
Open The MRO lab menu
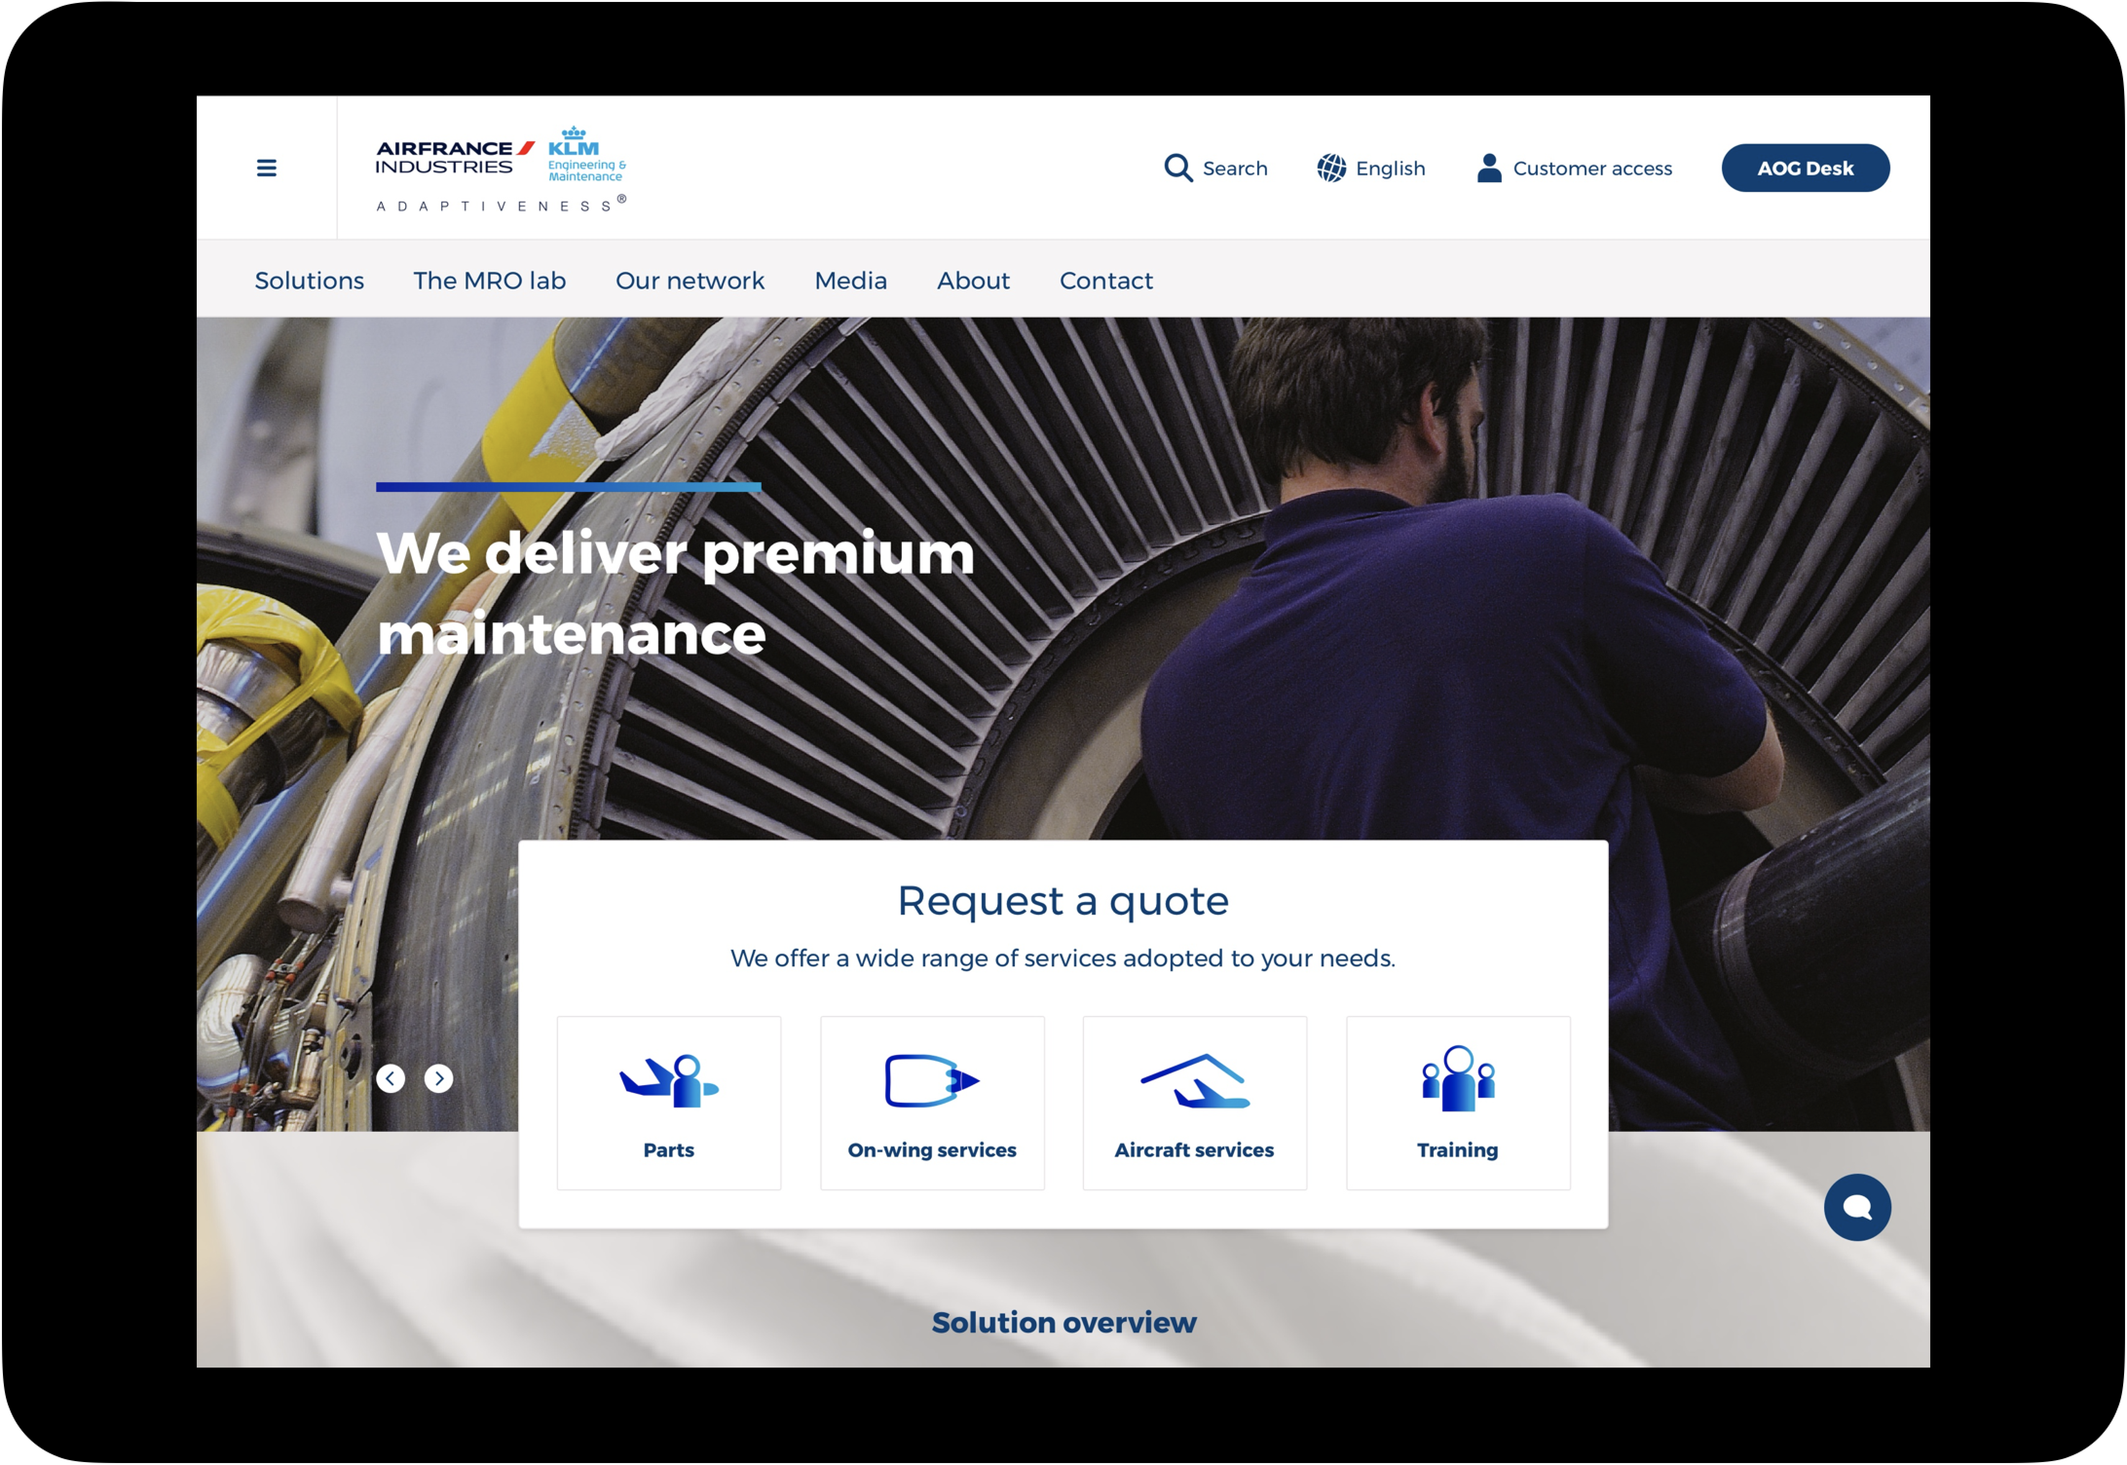click(489, 280)
